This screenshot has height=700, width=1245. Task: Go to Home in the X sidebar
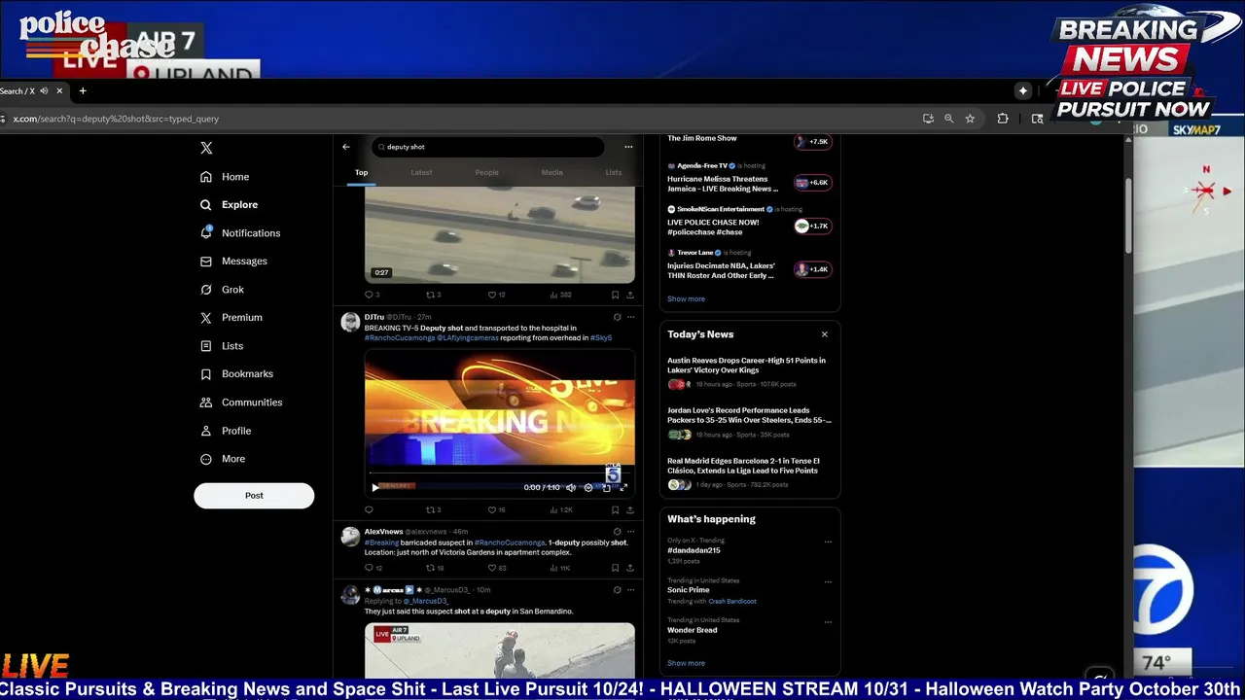(x=225, y=177)
